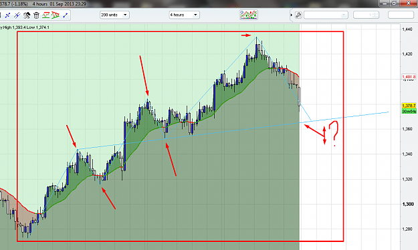The image size is (418, 250).
Task: Click the 1,440 price axis label
Action: [x=407, y=29]
